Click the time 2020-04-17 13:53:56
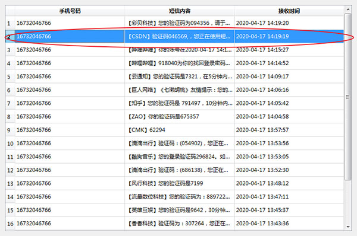 [262, 143]
